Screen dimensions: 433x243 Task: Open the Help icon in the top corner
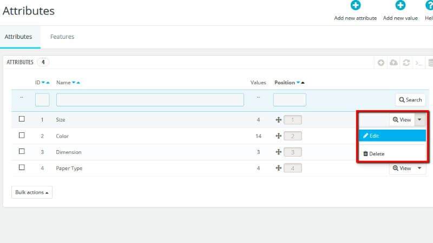[429, 5]
